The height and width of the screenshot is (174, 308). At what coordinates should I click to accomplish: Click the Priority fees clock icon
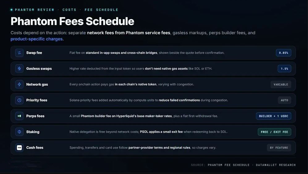point(19,100)
